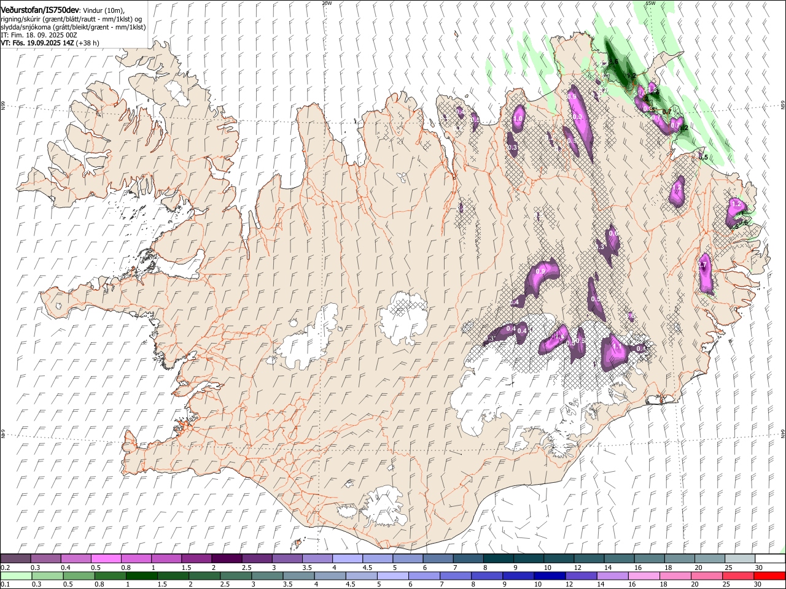Pick the light grey 25 swatch, upper legend row
Image resolution: width=786 pixels, height=589 pixels.
pos(739,559)
